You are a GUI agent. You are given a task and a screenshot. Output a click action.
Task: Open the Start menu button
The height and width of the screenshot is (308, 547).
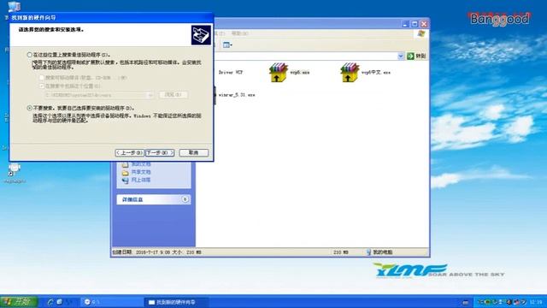pos(18,302)
